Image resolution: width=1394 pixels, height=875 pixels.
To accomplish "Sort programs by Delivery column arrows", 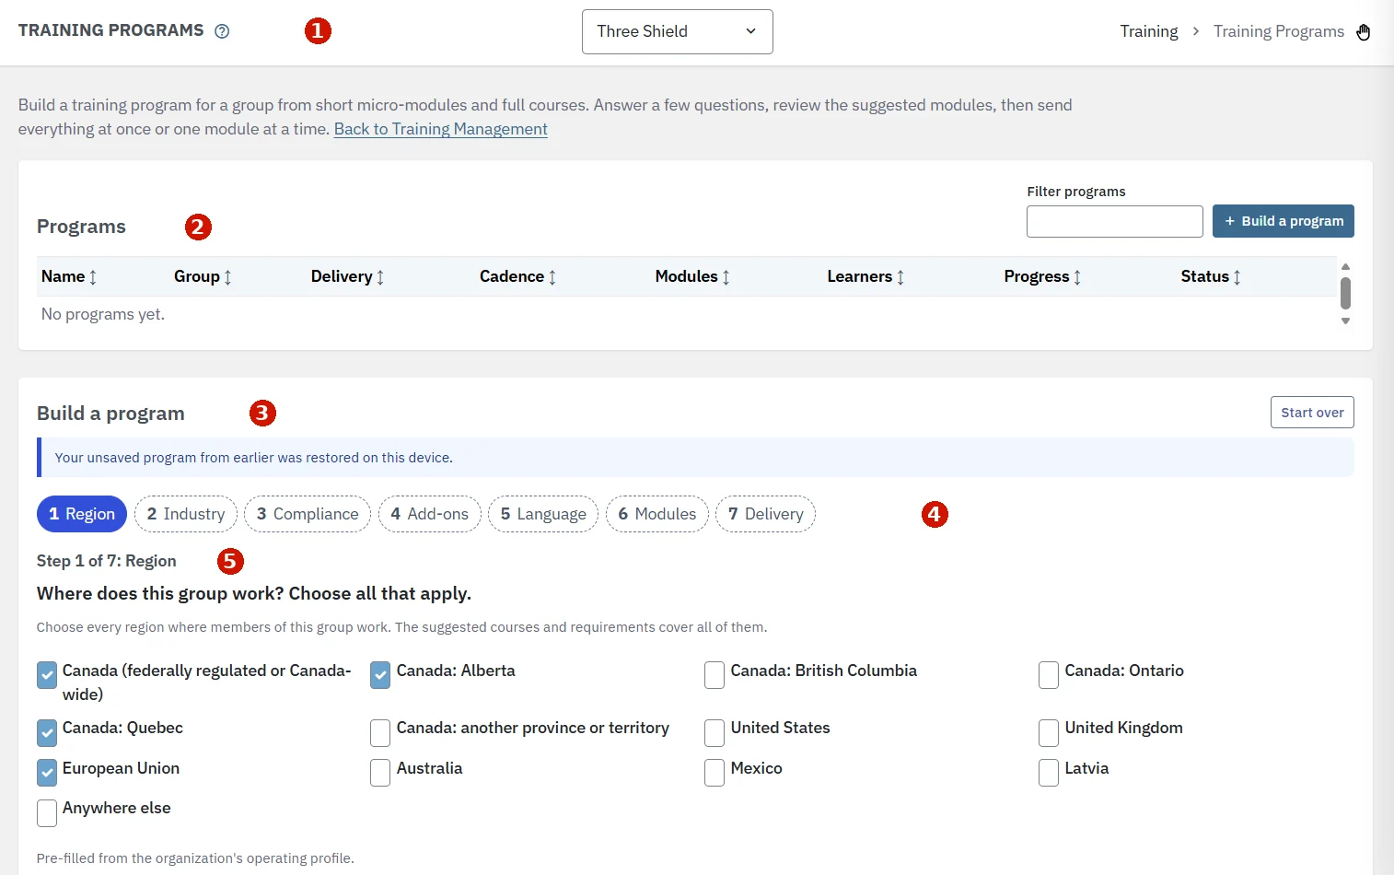I will [x=380, y=277].
